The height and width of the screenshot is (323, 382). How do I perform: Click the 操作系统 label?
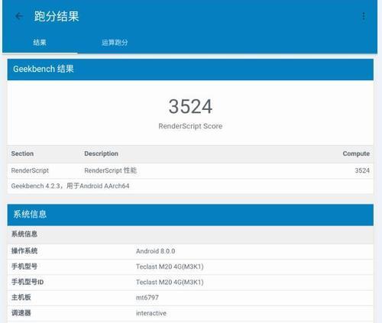(24, 250)
